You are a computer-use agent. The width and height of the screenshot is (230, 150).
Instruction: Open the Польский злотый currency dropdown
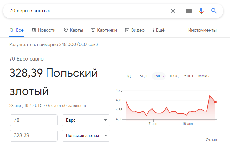86,136
